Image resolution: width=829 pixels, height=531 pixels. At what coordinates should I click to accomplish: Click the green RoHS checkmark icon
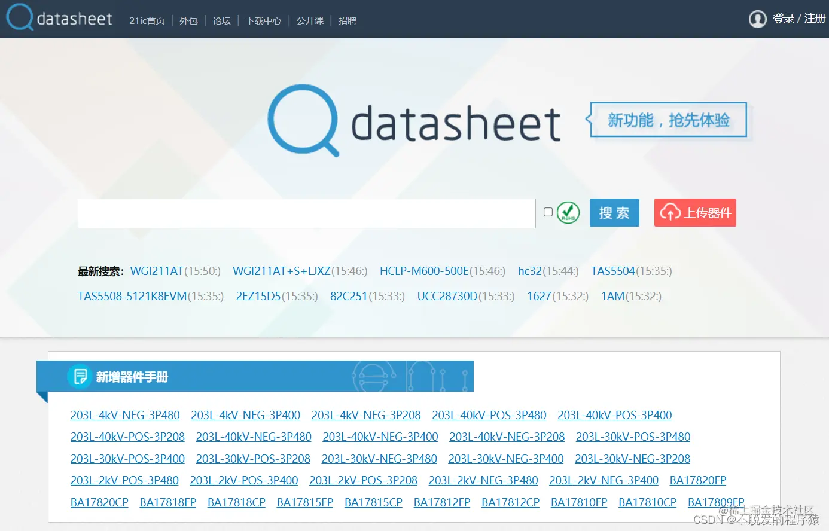568,212
